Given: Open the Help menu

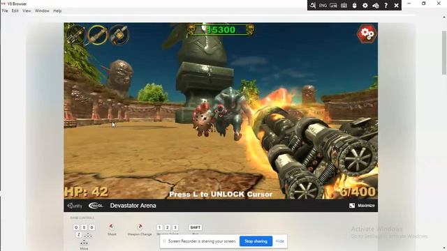Looking at the screenshot, I should 57,11.
